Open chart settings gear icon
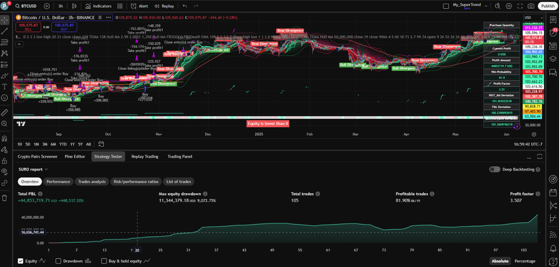 pyautogui.click(x=509, y=6)
